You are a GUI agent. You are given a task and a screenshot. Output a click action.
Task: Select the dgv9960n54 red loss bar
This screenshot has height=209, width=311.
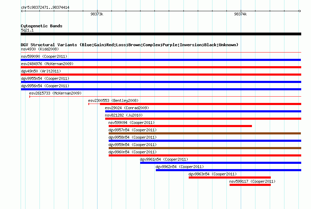click(x=205, y=155)
